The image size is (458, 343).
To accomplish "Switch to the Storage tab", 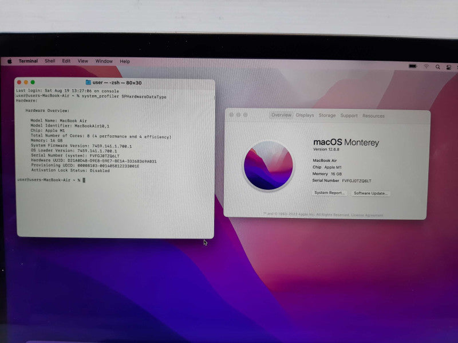I will pyautogui.click(x=327, y=115).
